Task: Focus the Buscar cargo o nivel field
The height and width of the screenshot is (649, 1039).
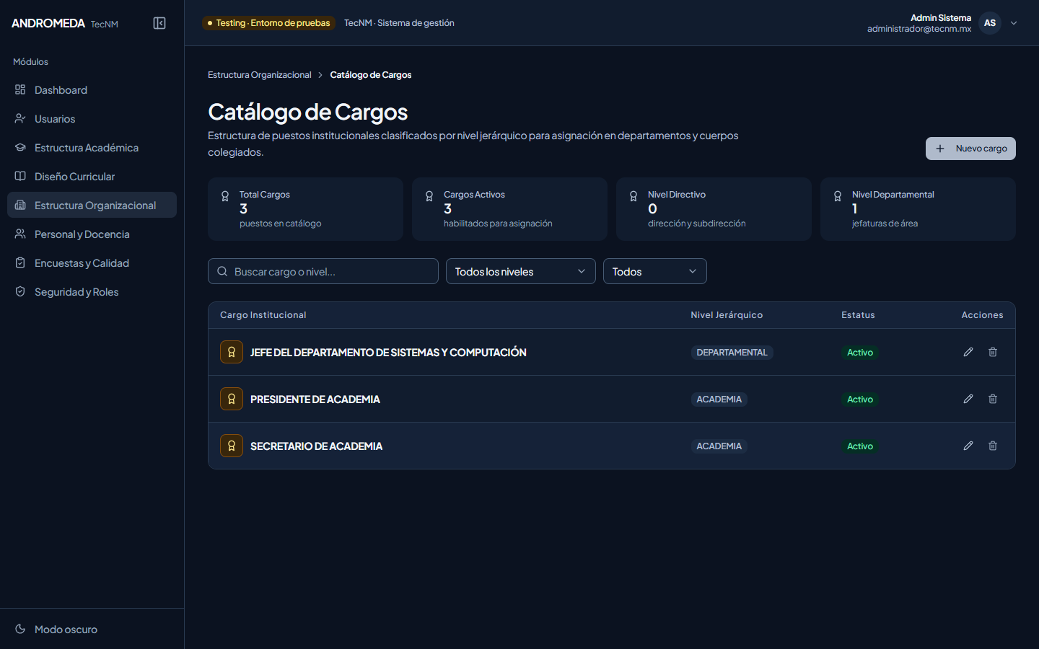Action: click(x=323, y=271)
